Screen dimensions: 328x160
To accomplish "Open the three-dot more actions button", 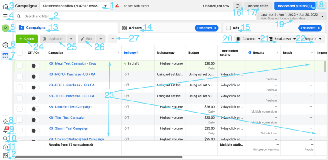I will (112, 39).
